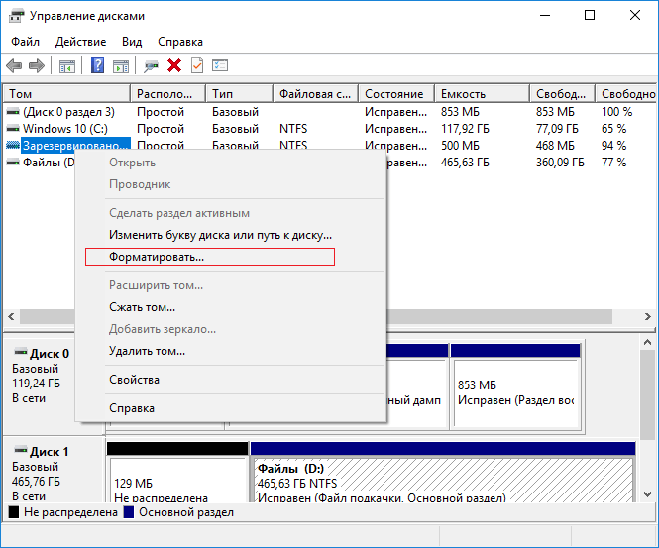659x548 pixels.
Task: Select Изменить букву диска или путь к диску...
Action: pyautogui.click(x=220, y=235)
